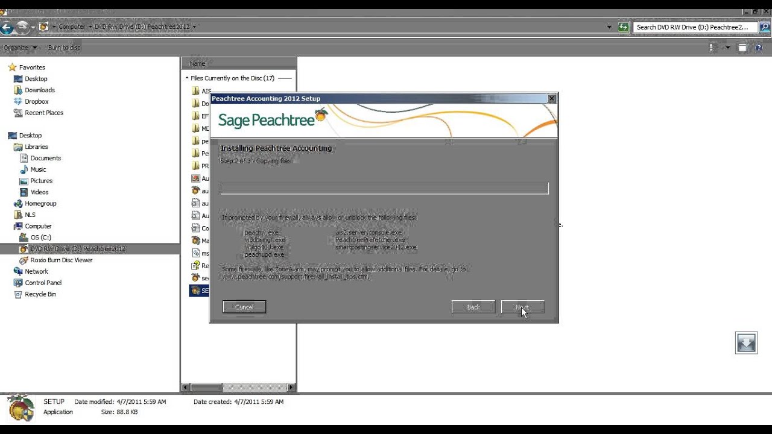This screenshot has height=434, width=772.
Task: Select the Desktop root tree node
Action: [30, 136]
